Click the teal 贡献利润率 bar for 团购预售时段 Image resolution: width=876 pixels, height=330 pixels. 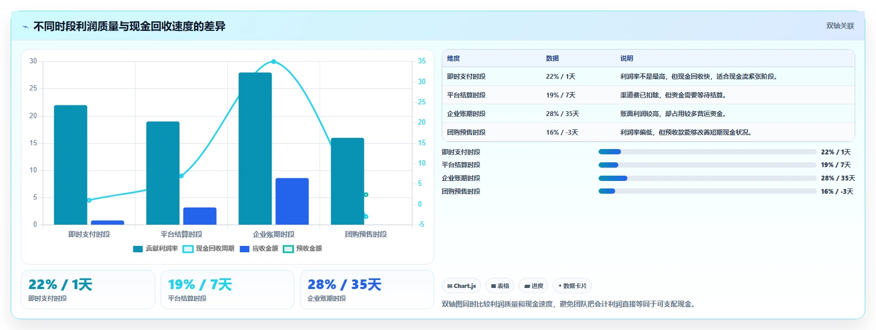(347, 181)
